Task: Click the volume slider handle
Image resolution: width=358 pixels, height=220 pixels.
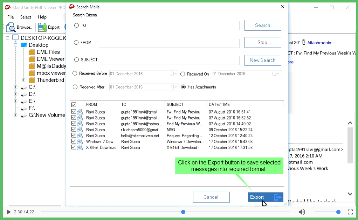Action: tap(338, 212)
